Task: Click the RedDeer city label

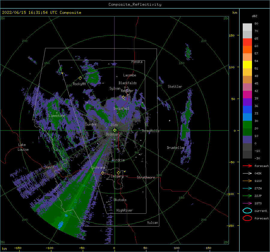Action: coord(127,91)
